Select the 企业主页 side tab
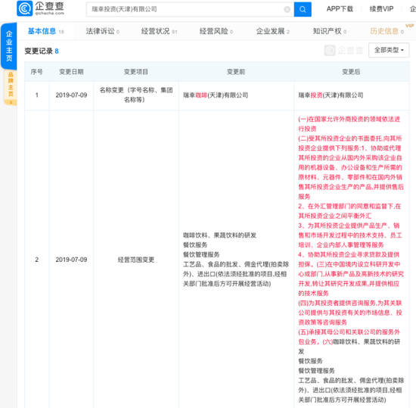This screenshot has height=408, width=416. point(9,46)
